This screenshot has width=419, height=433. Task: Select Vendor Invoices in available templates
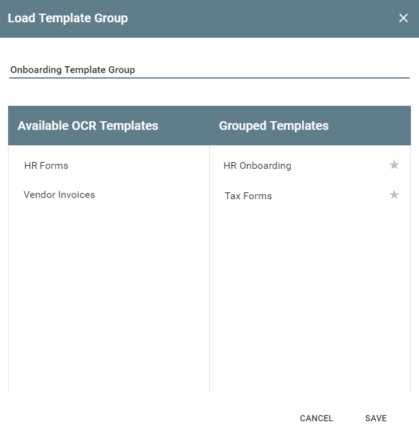[59, 195]
